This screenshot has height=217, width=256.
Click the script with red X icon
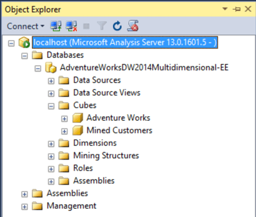133,26
